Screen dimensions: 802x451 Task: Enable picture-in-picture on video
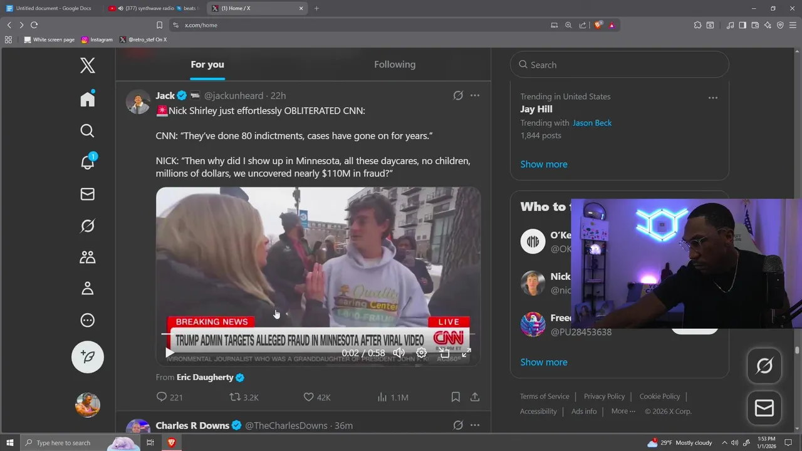(444, 353)
